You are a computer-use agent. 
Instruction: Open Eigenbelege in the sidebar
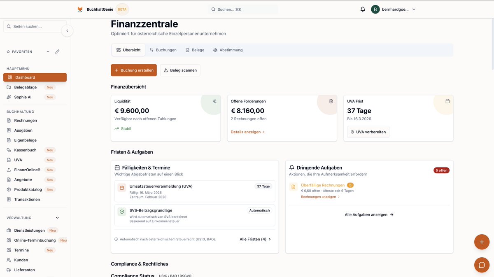(35, 140)
